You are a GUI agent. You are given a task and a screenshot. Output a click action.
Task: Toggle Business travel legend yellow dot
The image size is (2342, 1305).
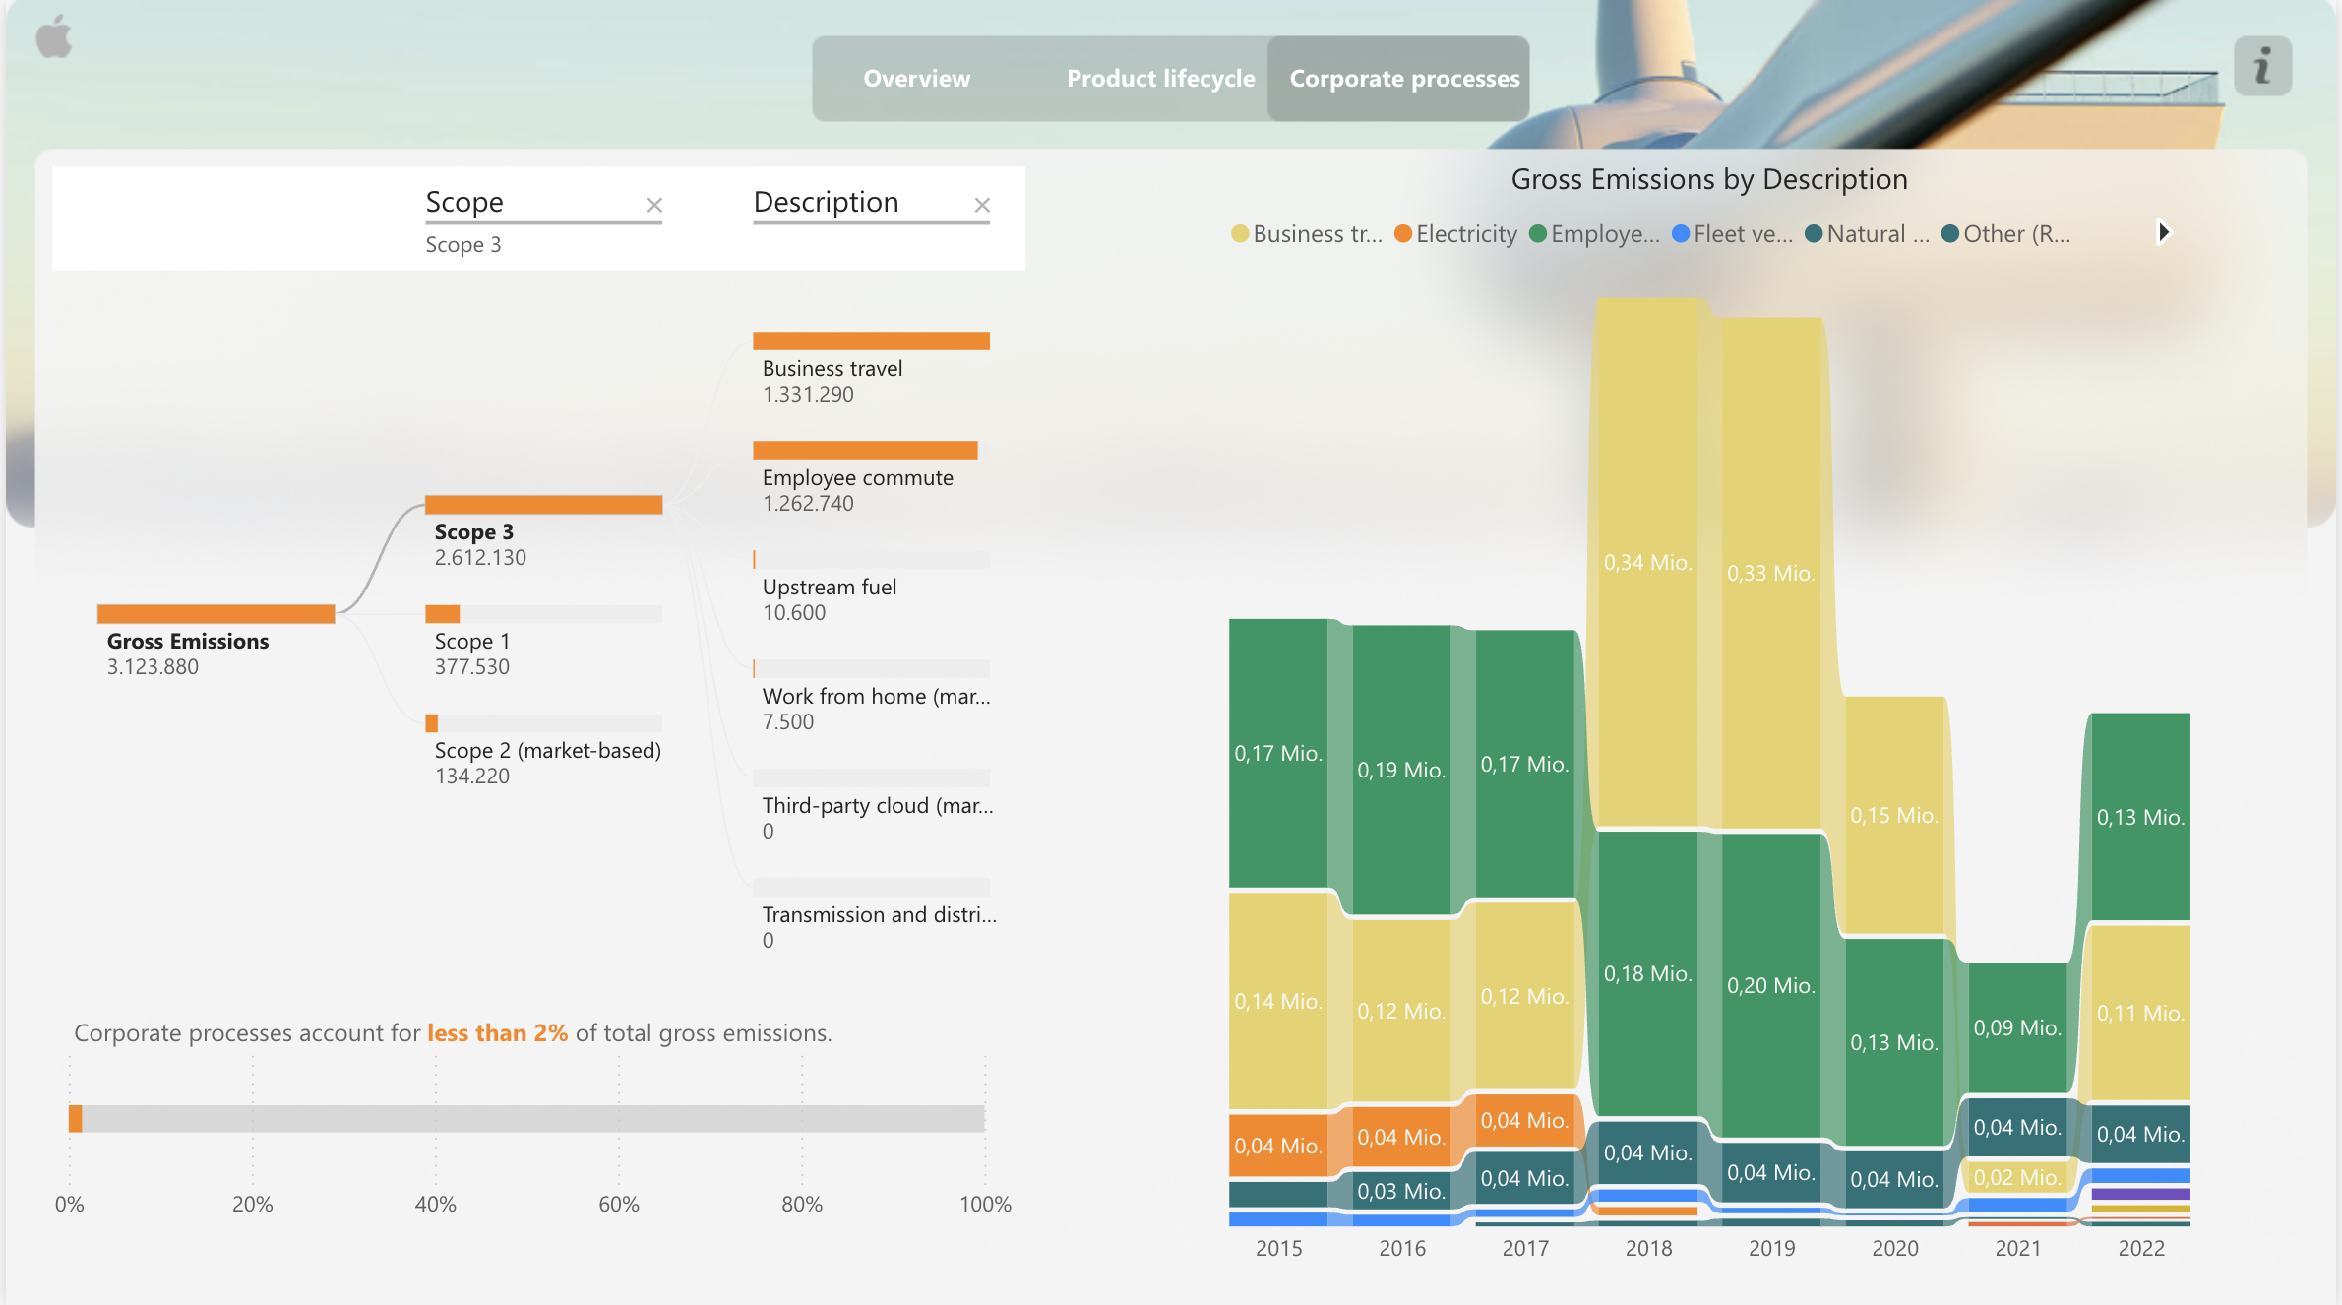pyautogui.click(x=1240, y=234)
